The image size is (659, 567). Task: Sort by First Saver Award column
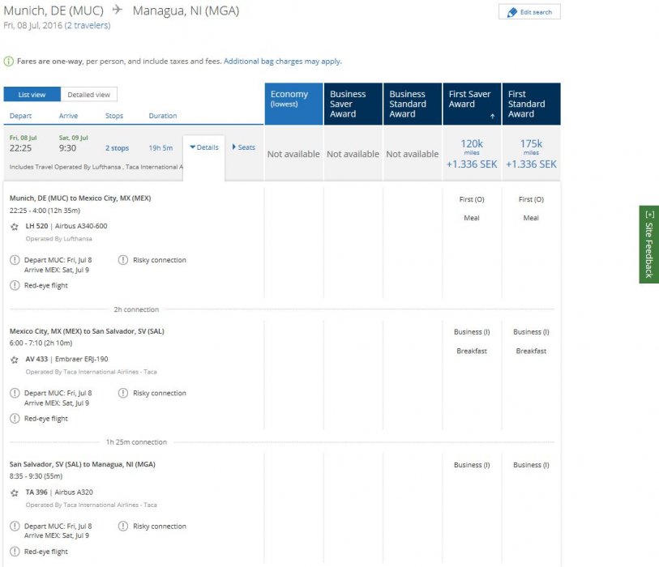(472, 104)
